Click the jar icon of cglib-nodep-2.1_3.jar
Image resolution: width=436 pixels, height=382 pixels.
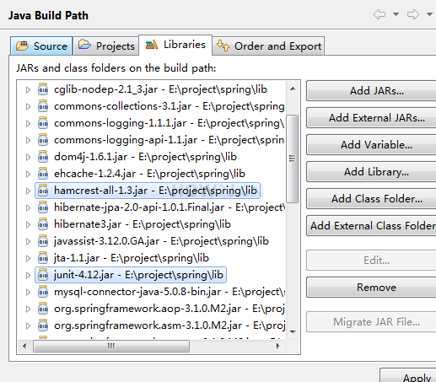[43, 89]
